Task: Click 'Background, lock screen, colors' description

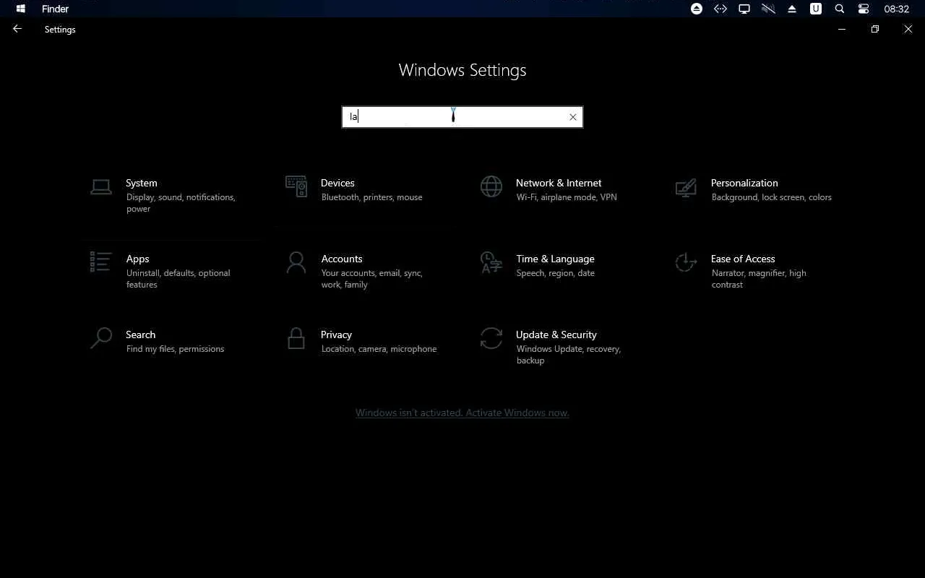Action: point(772,197)
